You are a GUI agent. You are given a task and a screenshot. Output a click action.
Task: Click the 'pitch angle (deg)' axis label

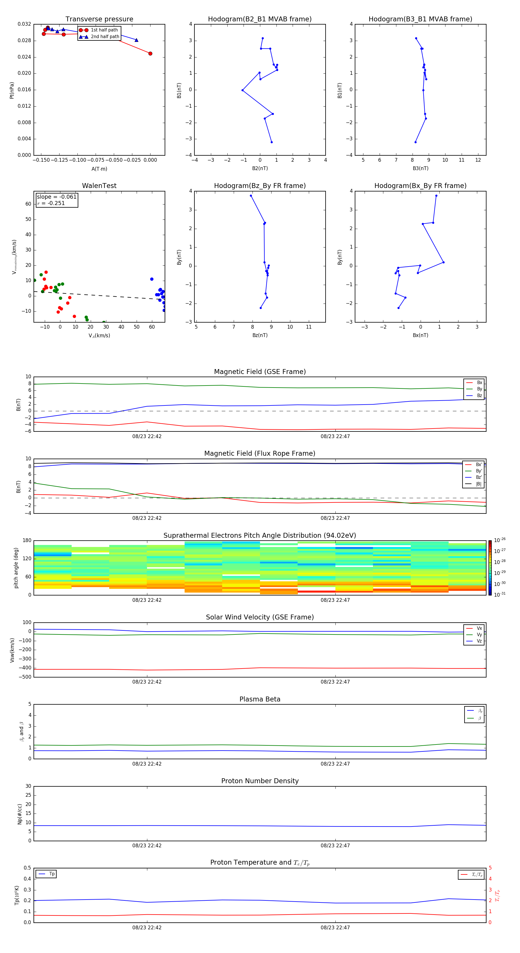pyautogui.click(x=16, y=568)
